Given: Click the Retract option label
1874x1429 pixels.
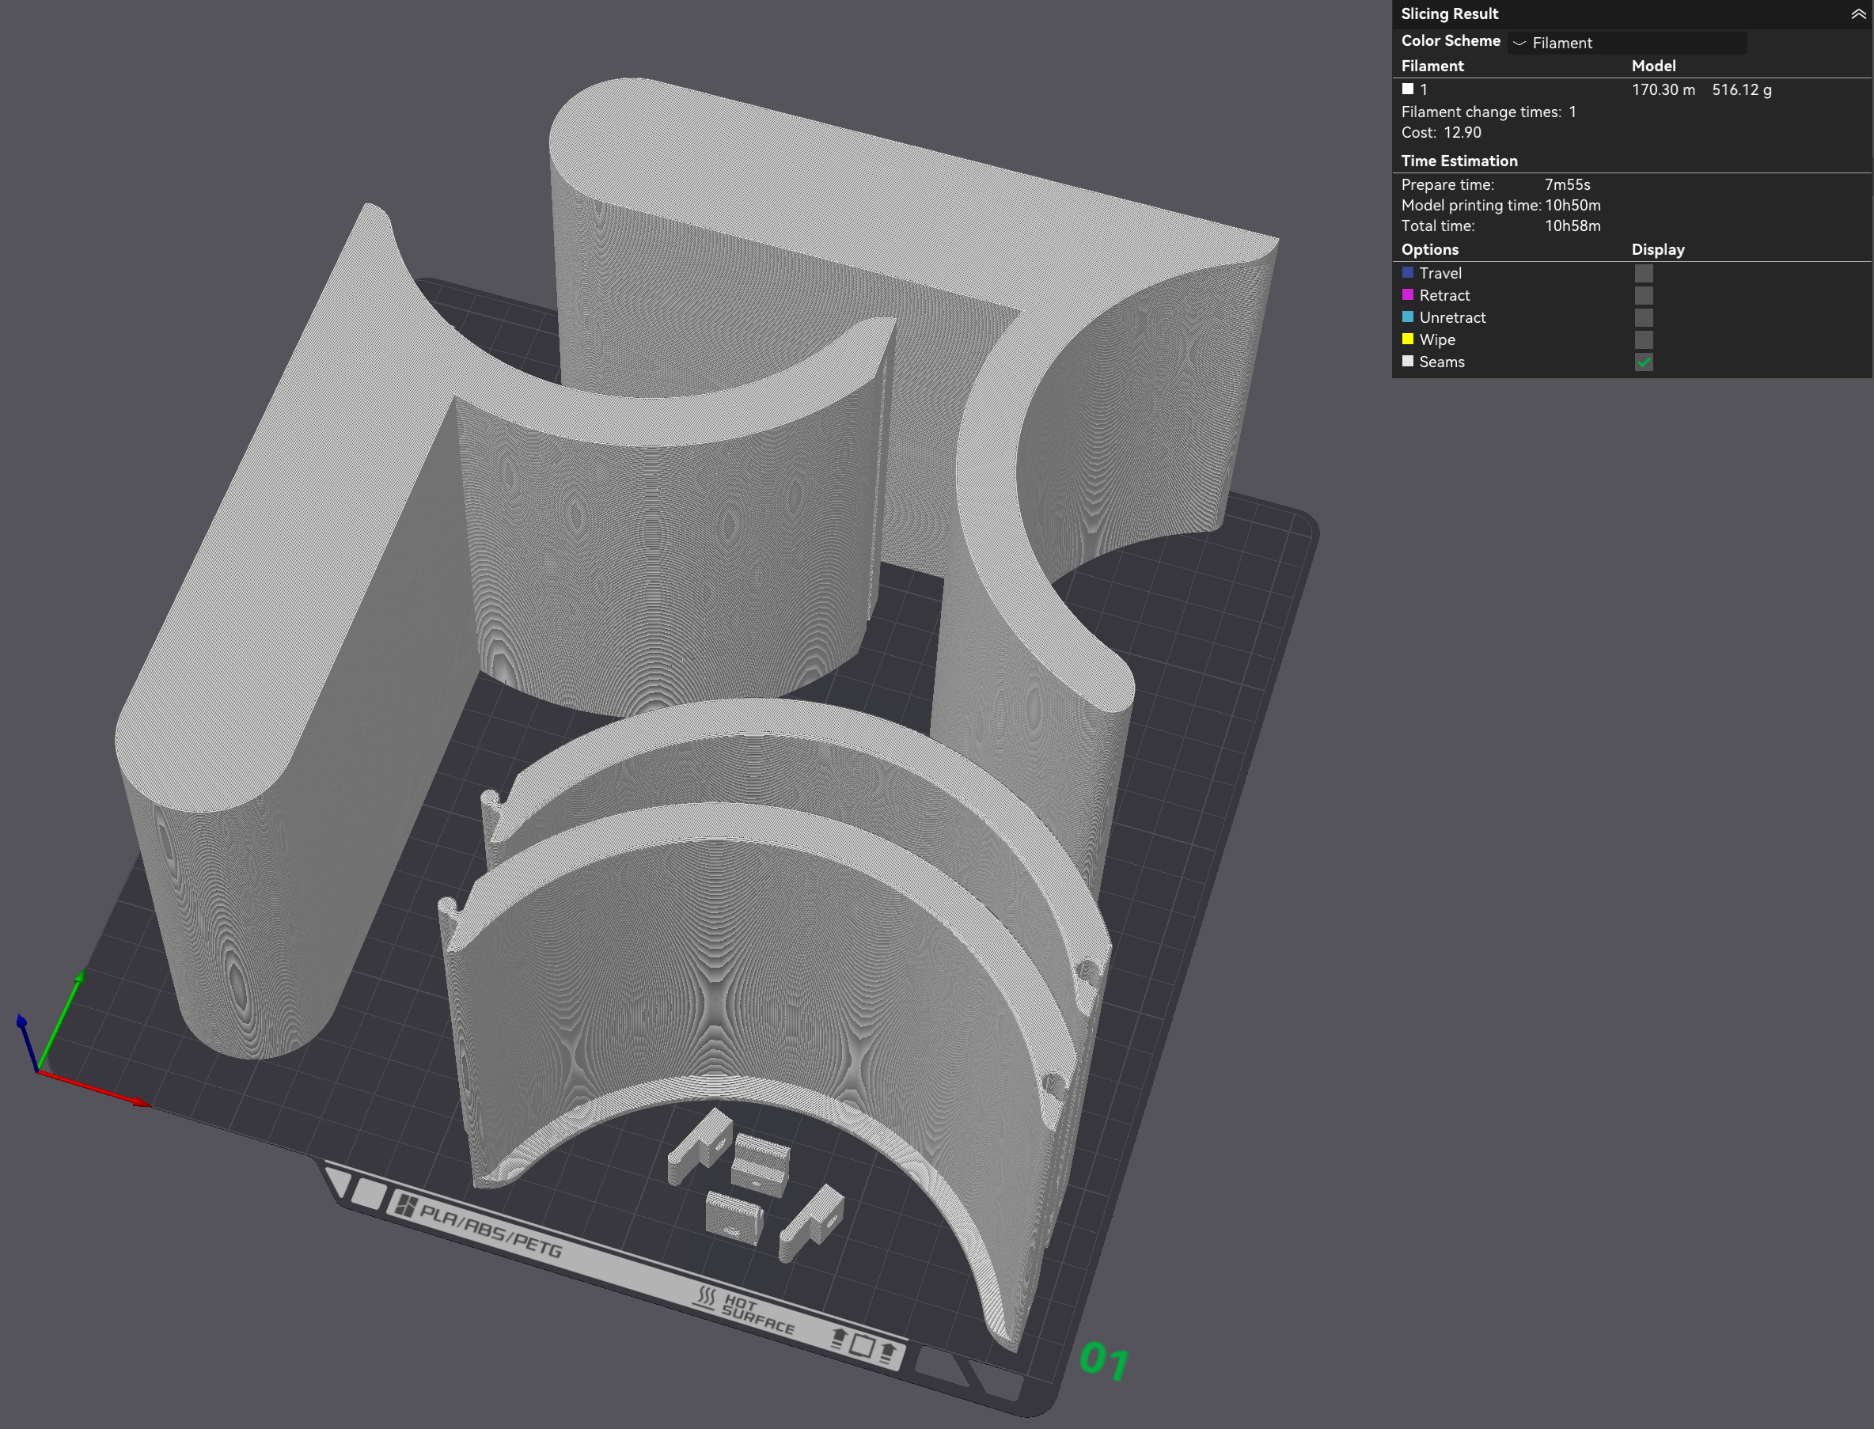Looking at the screenshot, I should click(1444, 295).
